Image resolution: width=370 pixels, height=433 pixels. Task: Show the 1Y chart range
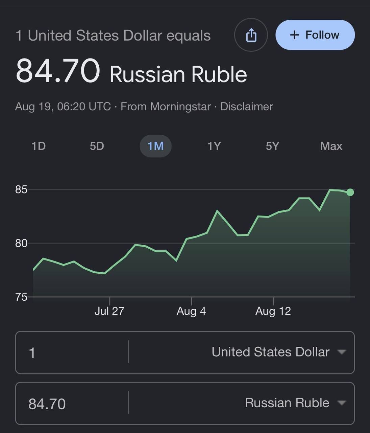tap(214, 146)
